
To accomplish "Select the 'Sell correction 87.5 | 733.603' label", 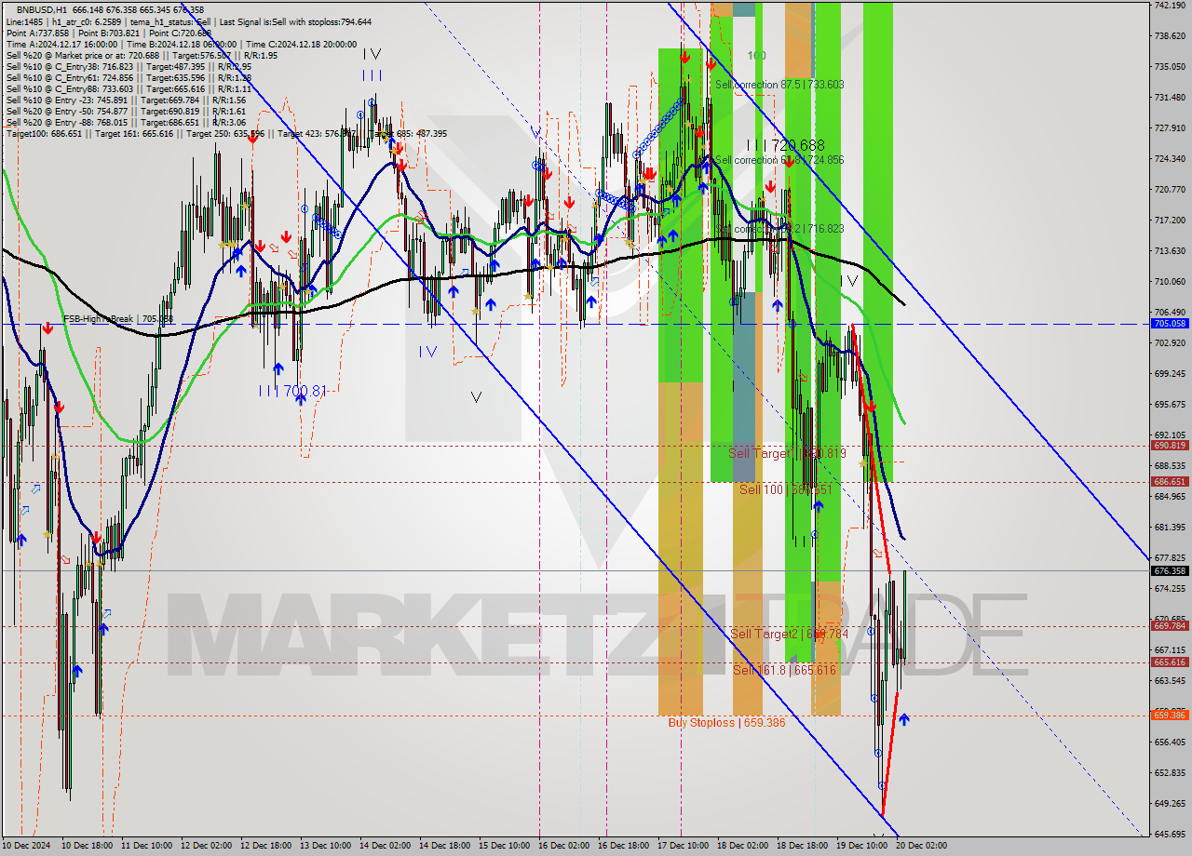I will pos(779,85).
